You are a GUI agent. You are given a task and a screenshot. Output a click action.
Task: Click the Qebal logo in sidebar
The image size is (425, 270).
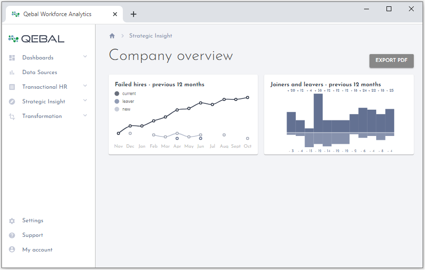point(37,39)
